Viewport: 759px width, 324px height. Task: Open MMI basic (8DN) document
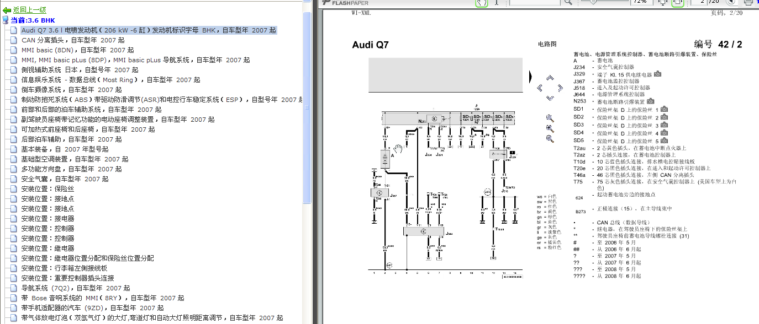click(x=77, y=50)
